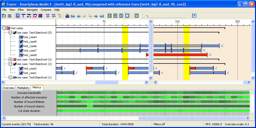Viewport: 256px width, 128px height.
Task: Click the metrics panel horizontal scrollbar thumb
Action: pos(192,118)
